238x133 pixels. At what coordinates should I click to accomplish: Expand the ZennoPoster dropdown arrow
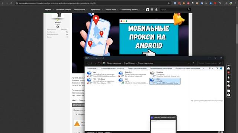pos(87,10)
